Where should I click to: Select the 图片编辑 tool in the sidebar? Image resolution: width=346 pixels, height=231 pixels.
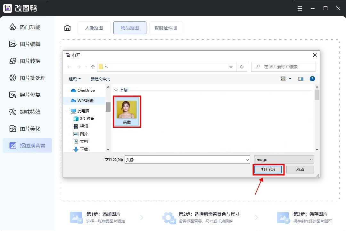(27, 44)
